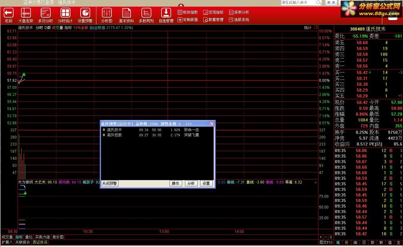Select 高升控股 alert row

157,135
